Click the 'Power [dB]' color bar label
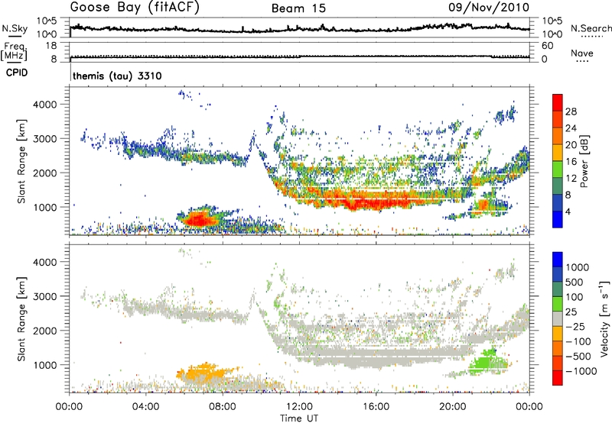 point(584,161)
